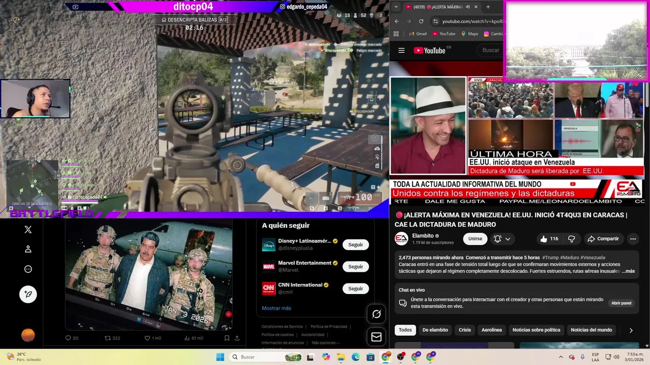The height and width of the screenshot is (365, 650).
Task: Open Copilot from the taskbar
Action: click(326, 357)
